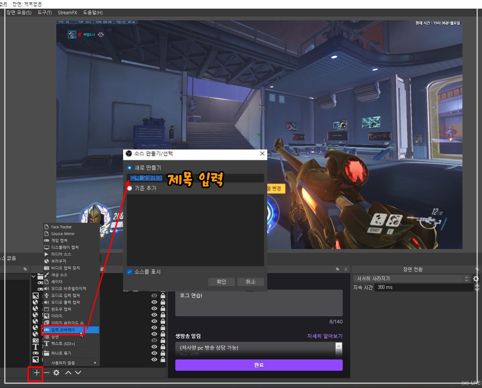The width and height of the screenshot is (482, 388).
Task: Select the highlighted 입력 오버레이 entry
Action: point(71,330)
